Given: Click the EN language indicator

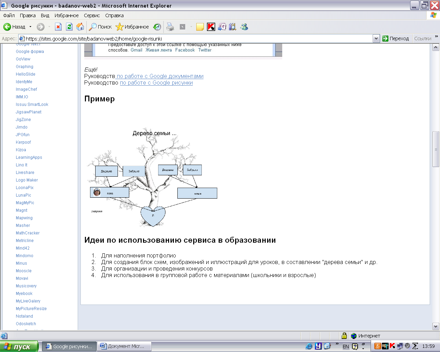Looking at the screenshot, I should coord(346,346).
